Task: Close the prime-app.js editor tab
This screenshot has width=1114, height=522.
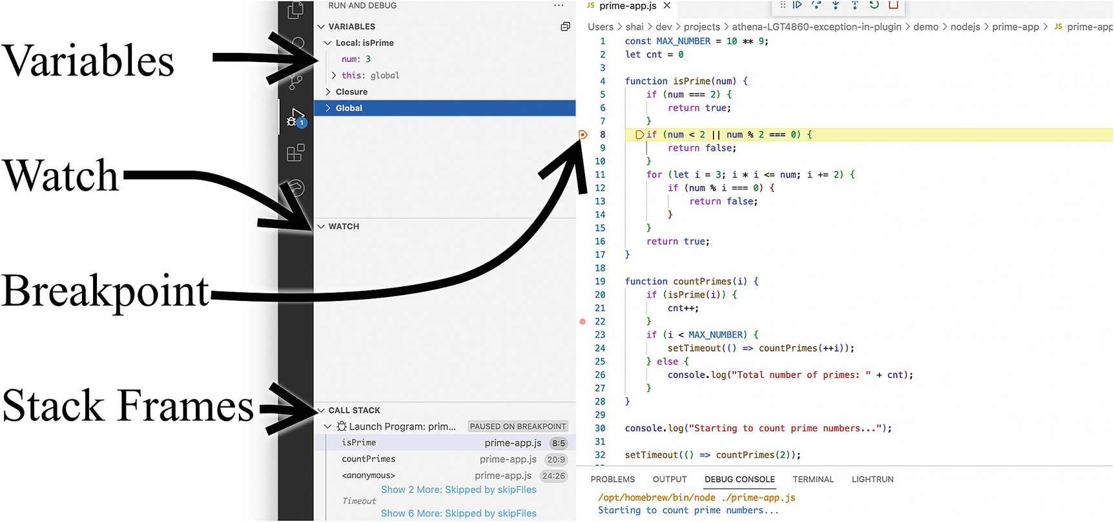Action: (667, 6)
